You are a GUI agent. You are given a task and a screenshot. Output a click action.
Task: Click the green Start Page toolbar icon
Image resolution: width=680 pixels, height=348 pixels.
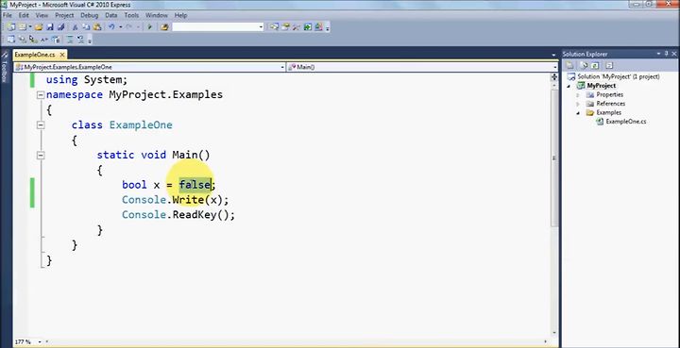[x=308, y=26]
